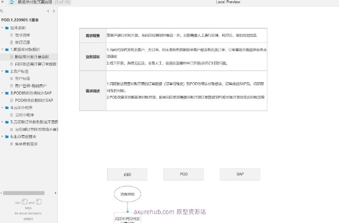Click the 2.客户标签 folder icon
Viewport: 339px width, 223px height.
click(x=7, y=71)
